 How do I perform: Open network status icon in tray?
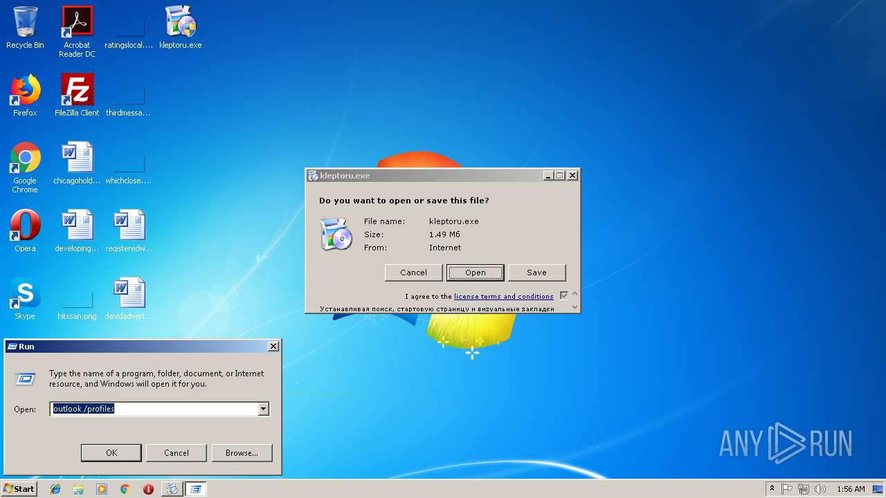804,489
